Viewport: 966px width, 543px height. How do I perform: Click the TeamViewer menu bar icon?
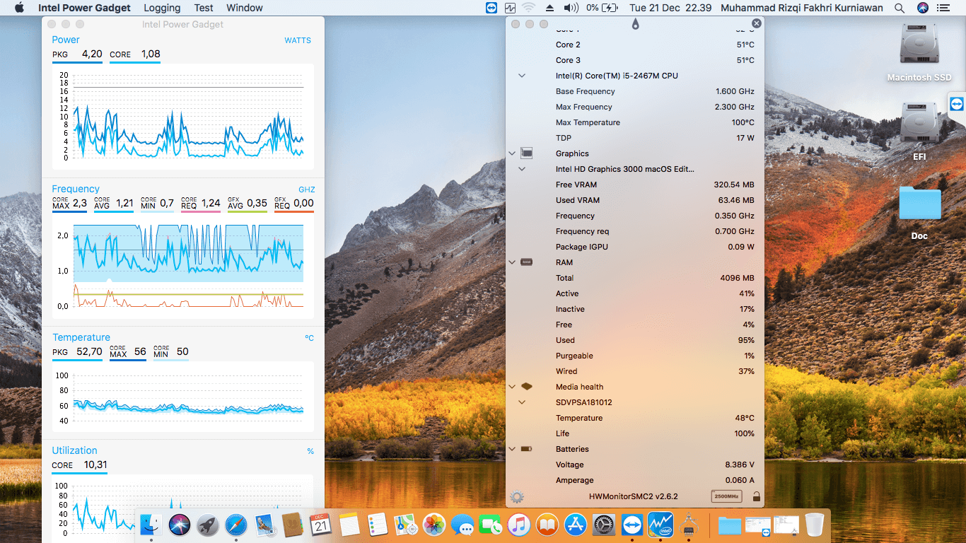(x=491, y=8)
